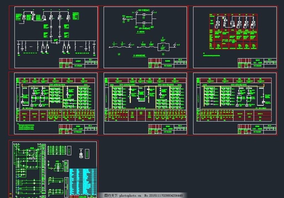Click the red equipment table in top-right sheet
284x198 pixels.
[x=233, y=32]
